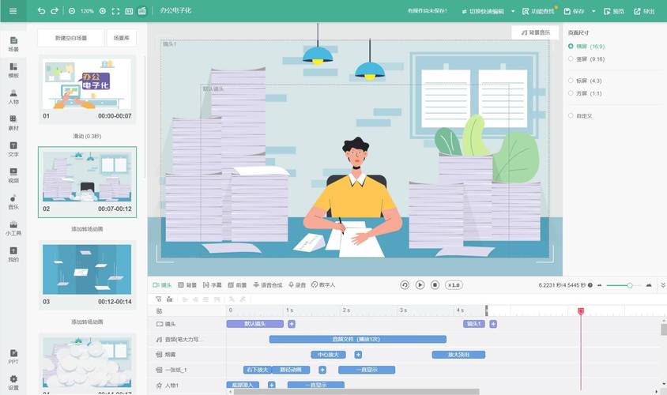Open the x1.0 playback speed selector
This screenshot has width=667, height=395.
(x=454, y=285)
